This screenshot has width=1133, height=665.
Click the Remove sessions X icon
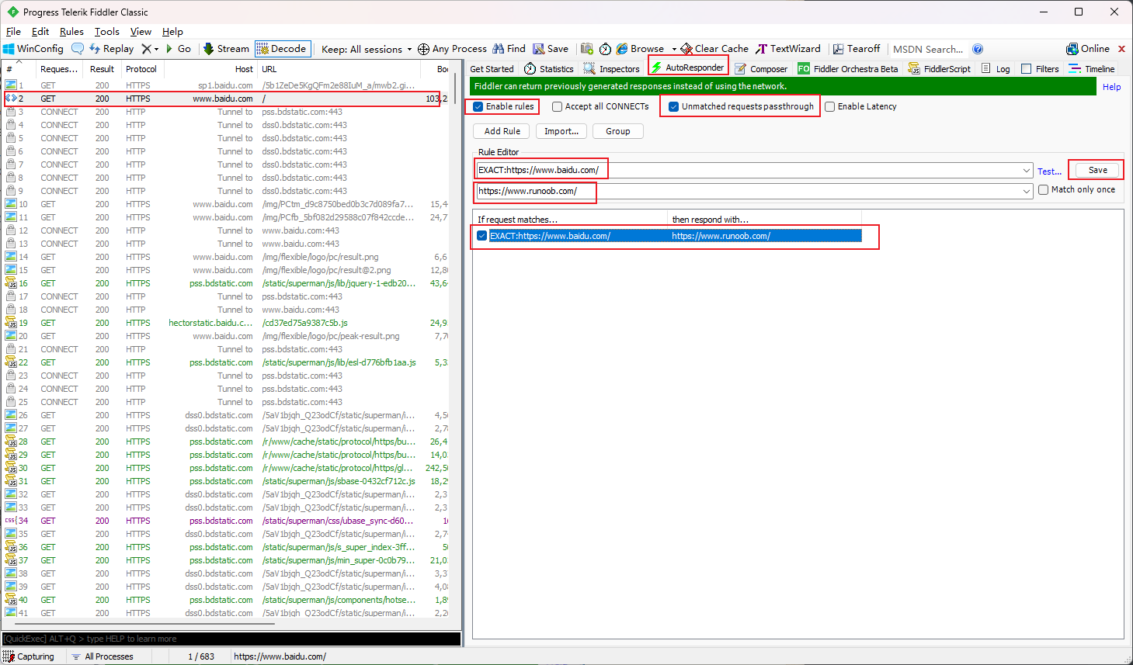[x=146, y=49]
